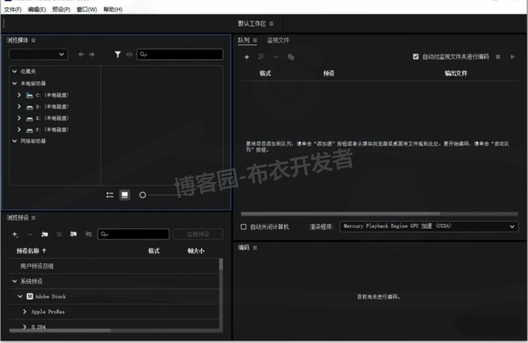Click the create new preset plus icon
This screenshot has height=343, width=528.
point(15,234)
